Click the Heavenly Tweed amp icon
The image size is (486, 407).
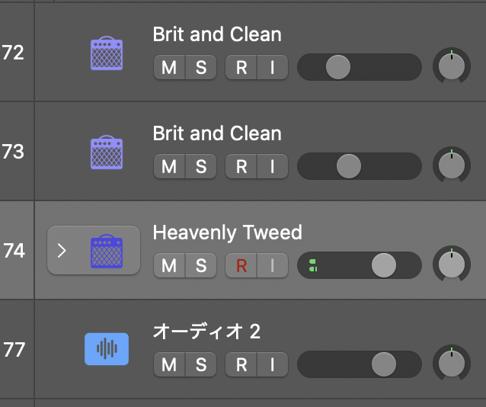coord(106,251)
